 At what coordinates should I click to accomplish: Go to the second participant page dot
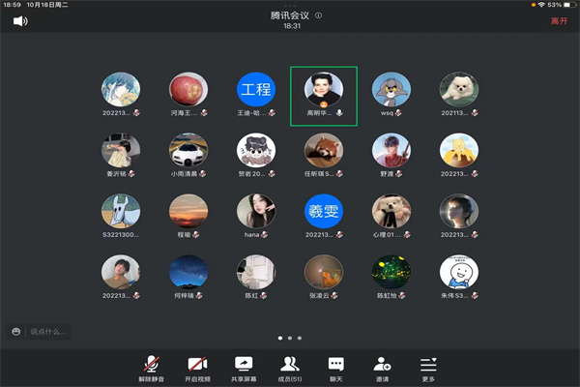coord(290,339)
